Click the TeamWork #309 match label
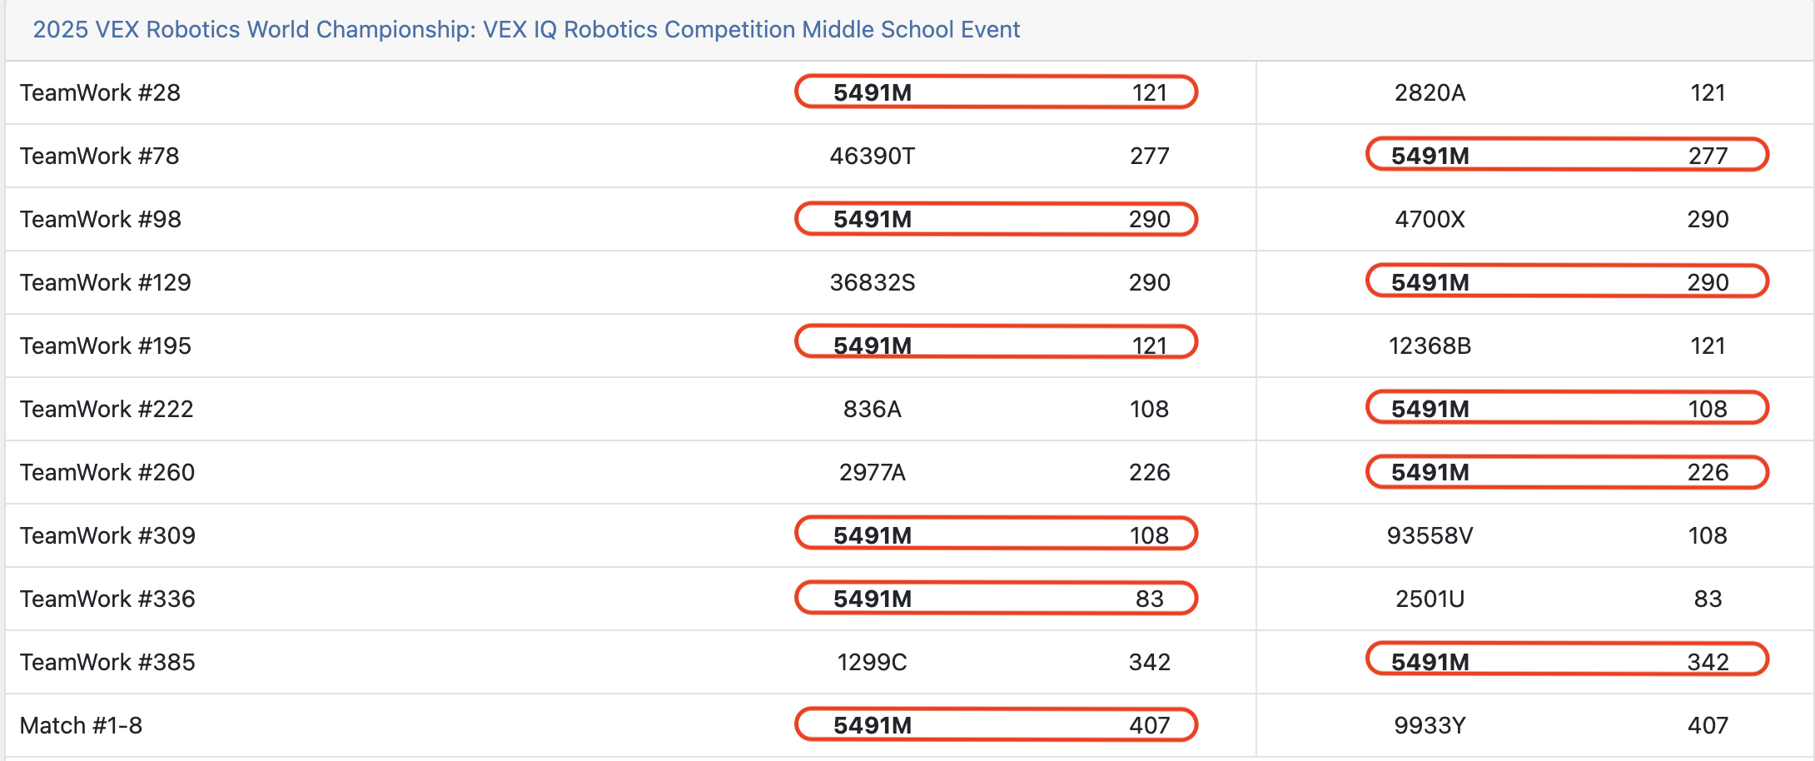Screen dimensions: 1815x761 [107, 535]
